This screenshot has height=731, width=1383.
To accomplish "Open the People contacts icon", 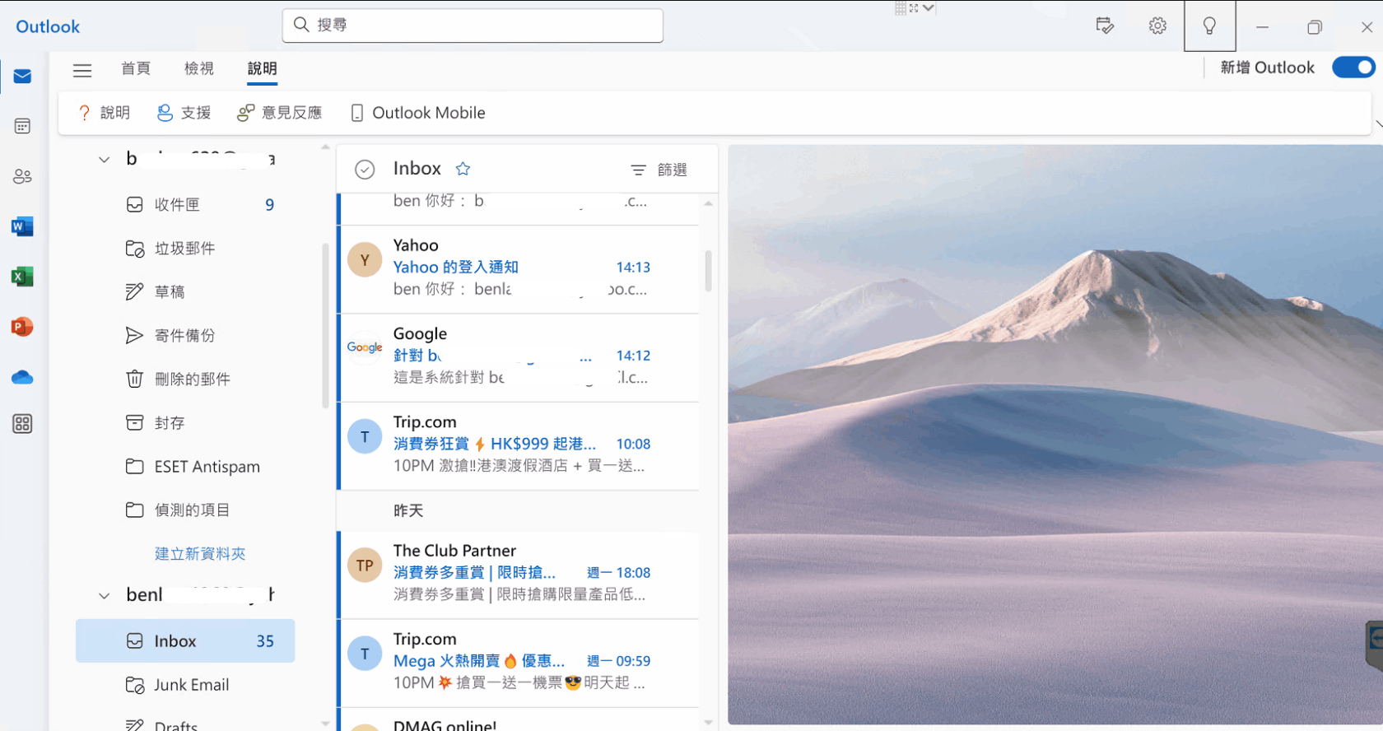I will coord(22,176).
